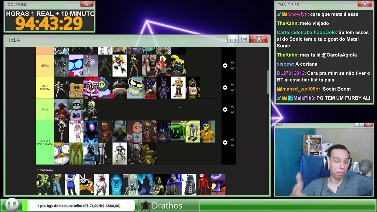Viewport: 377px width, 212px height.
Task: Open settings gear for QUEM É ESSE CARA tier
Action: tap(225, 143)
